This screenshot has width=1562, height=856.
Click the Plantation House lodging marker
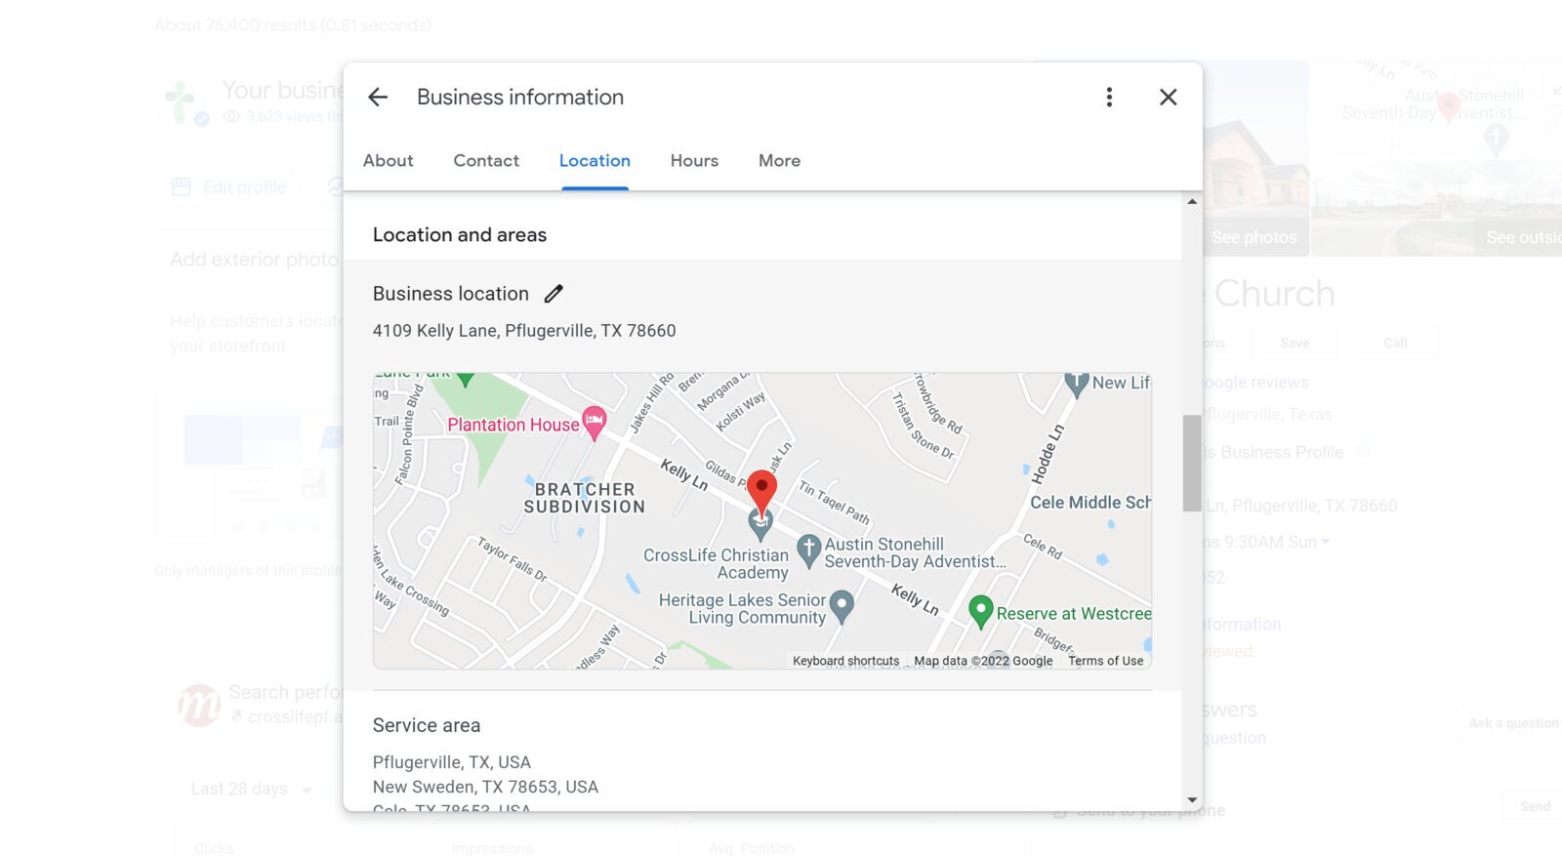click(594, 423)
